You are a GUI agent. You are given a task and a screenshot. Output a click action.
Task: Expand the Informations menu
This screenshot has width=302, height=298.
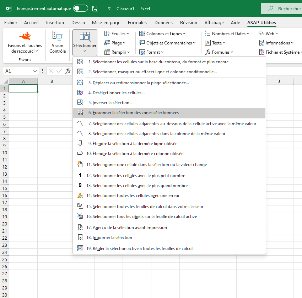point(276,43)
